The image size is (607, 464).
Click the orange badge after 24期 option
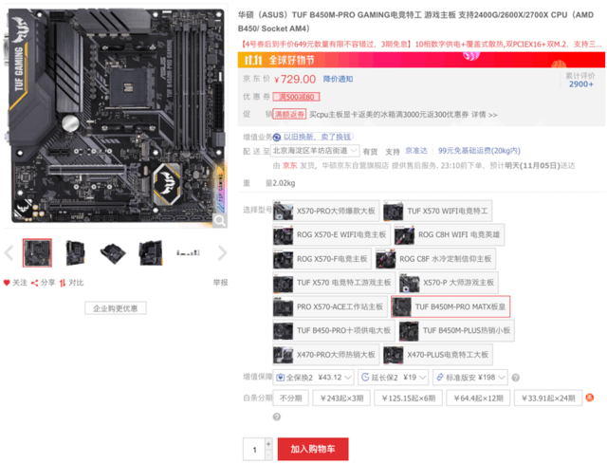(590, 398)
